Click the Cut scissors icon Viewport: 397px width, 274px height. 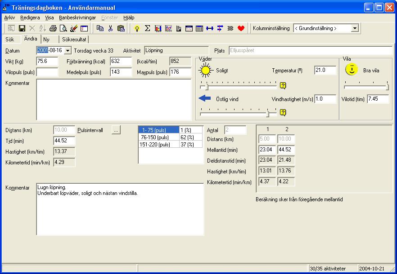[110, 28]
